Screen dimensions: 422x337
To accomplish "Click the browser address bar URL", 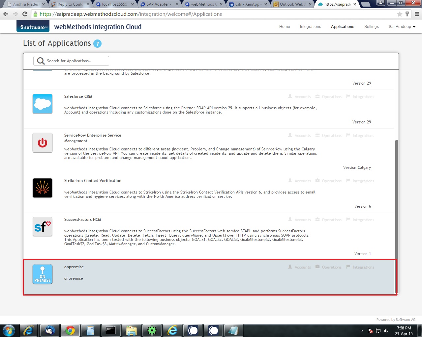I will tap(131, 14).
